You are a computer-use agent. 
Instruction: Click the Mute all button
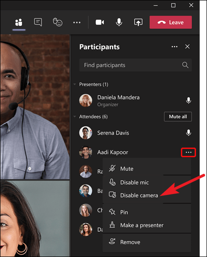(178, 116)
